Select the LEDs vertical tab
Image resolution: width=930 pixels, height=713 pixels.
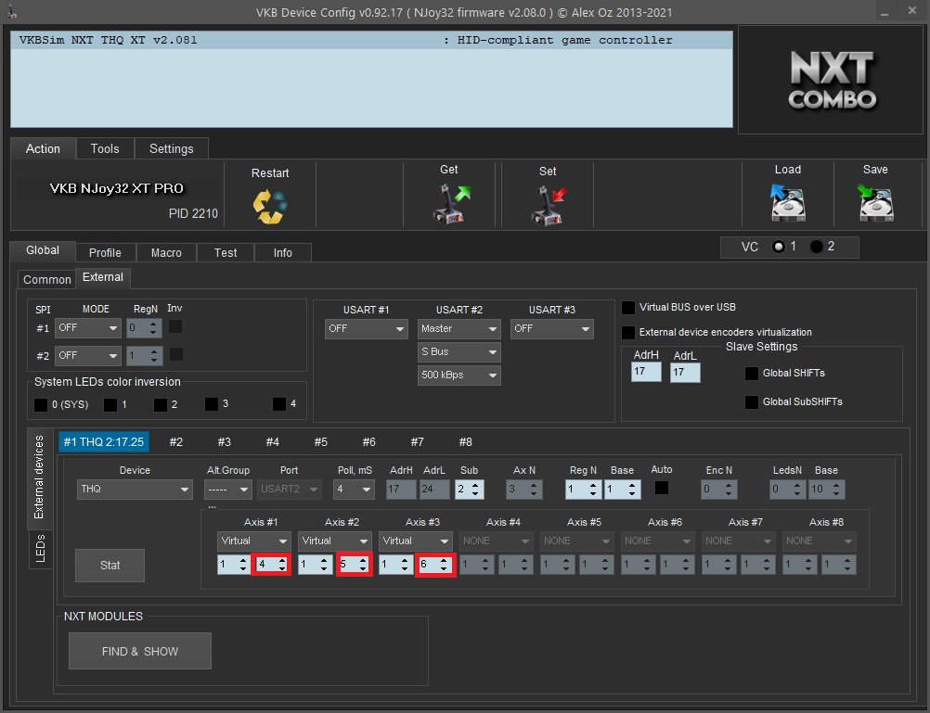[x=40, y=549]
